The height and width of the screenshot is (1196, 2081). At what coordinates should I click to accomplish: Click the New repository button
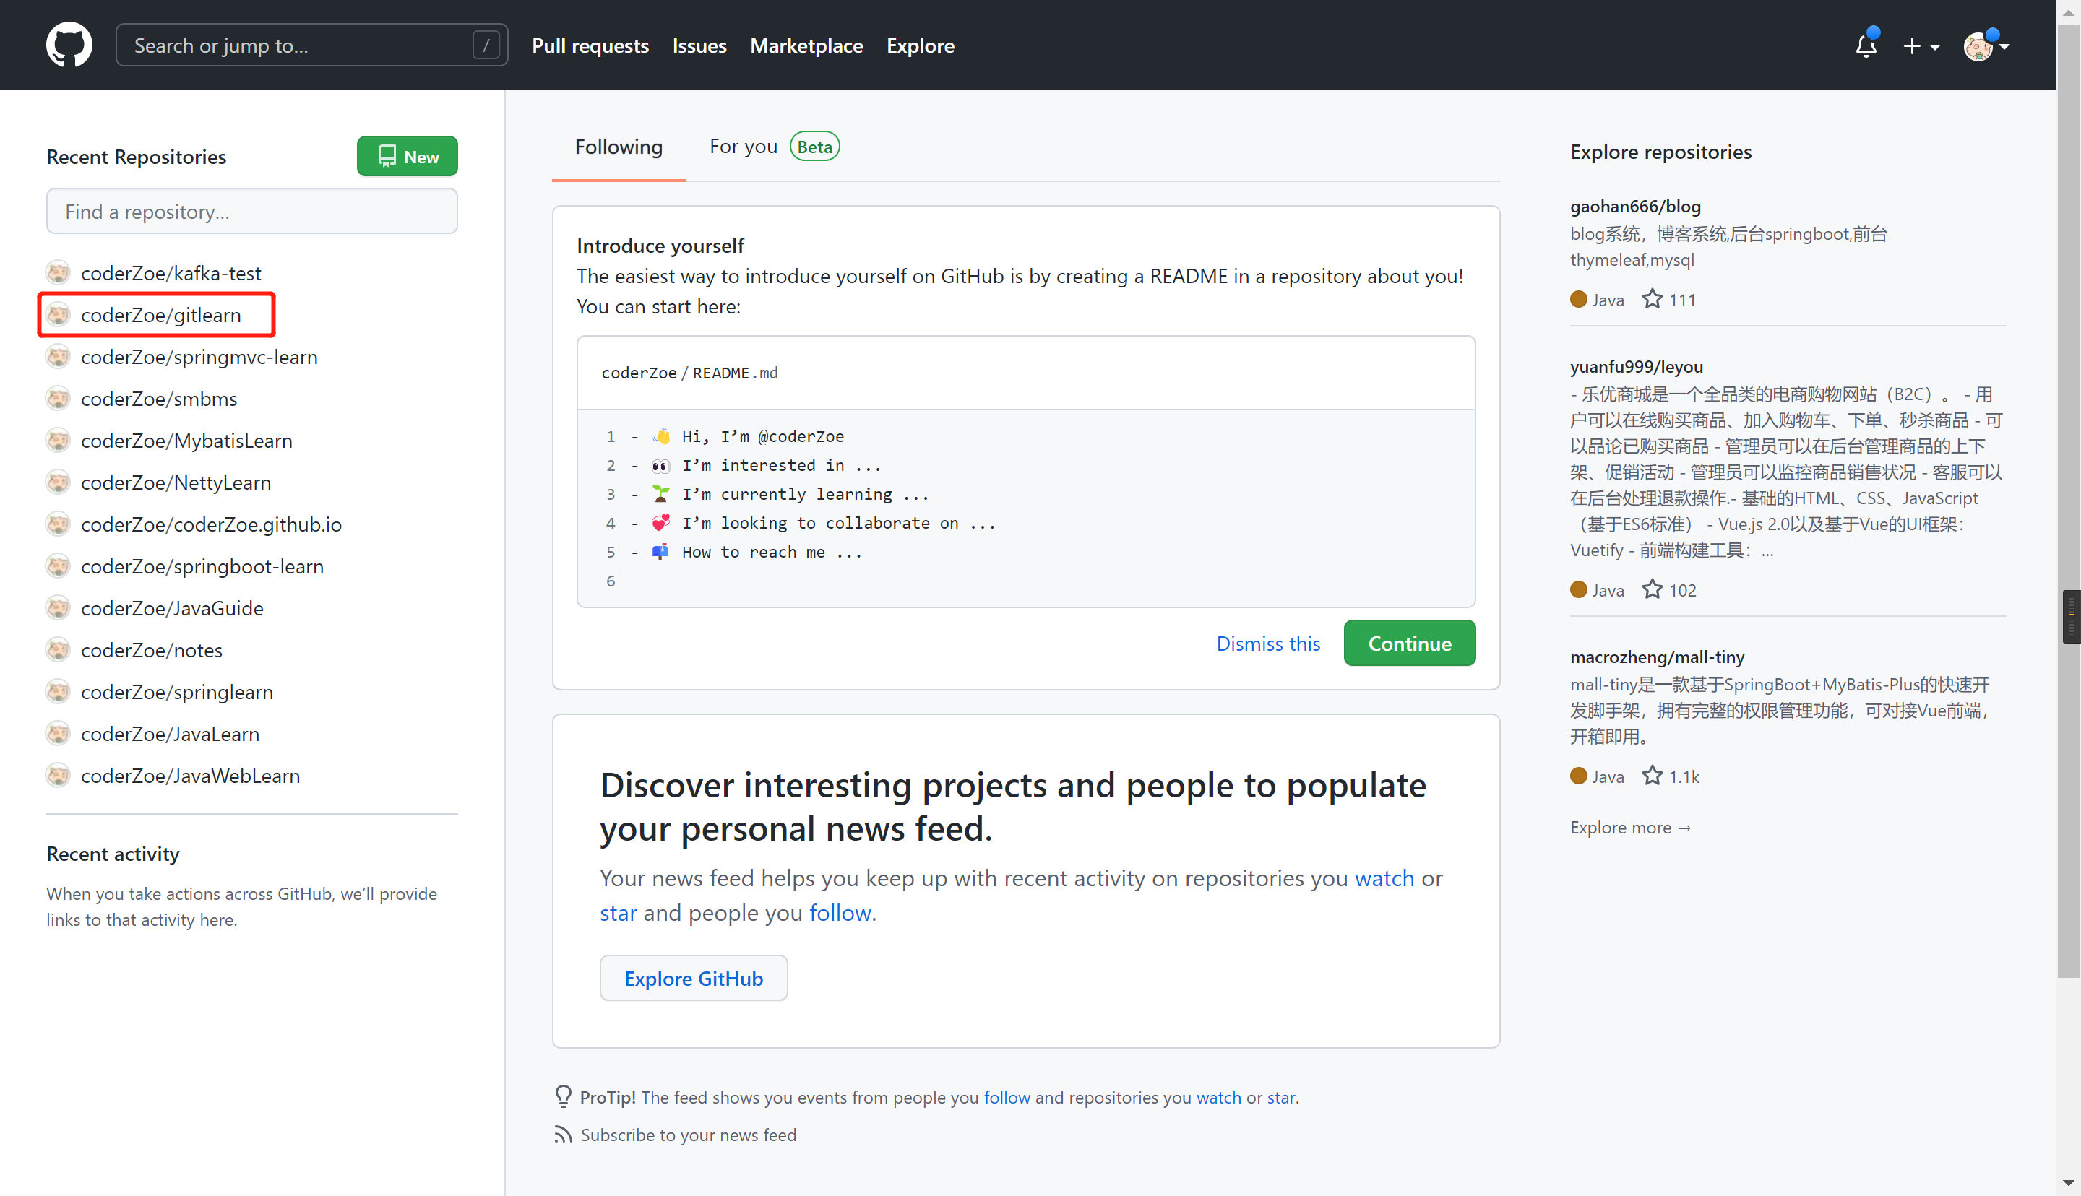pos(408,156)
